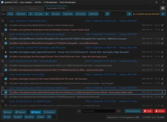
Task: Find the previous search path match
Action: click(79, 111)
